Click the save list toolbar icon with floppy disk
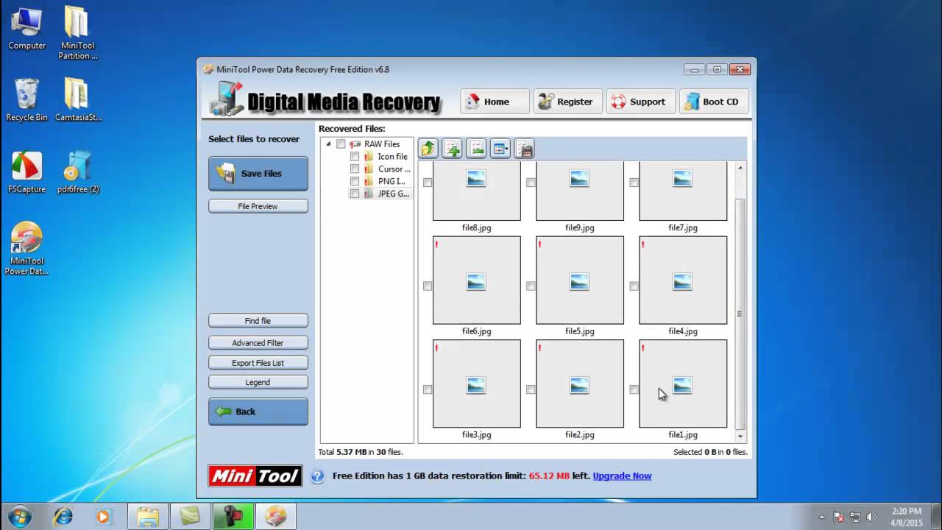The height and width of the screenshot is (530, 942). coord(524,149)
